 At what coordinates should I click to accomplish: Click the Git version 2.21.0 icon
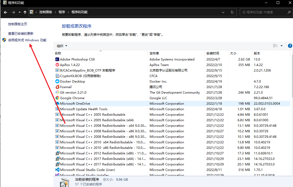point(57,92)
